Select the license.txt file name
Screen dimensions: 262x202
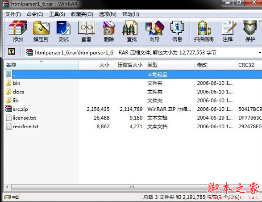[x=24, y=118]
